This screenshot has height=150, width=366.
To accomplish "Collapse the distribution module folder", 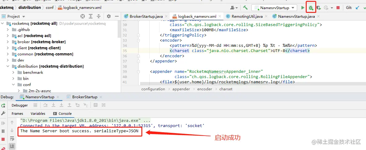I will click(x=8, y=66).
